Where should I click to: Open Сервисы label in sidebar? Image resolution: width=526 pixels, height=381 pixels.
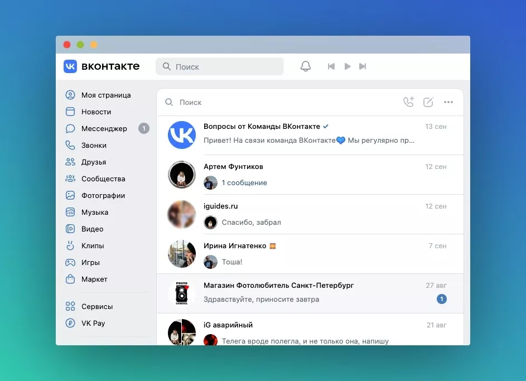97,307
